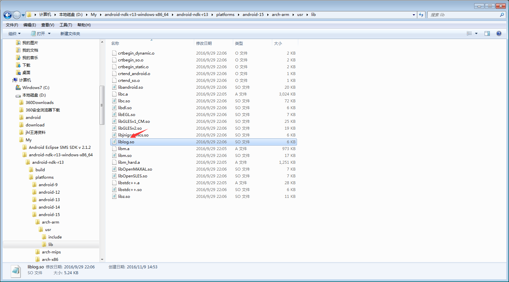Click the platforms breadcrumb in address bar
This screenshot has height=282, width=509.
point(225,15)
